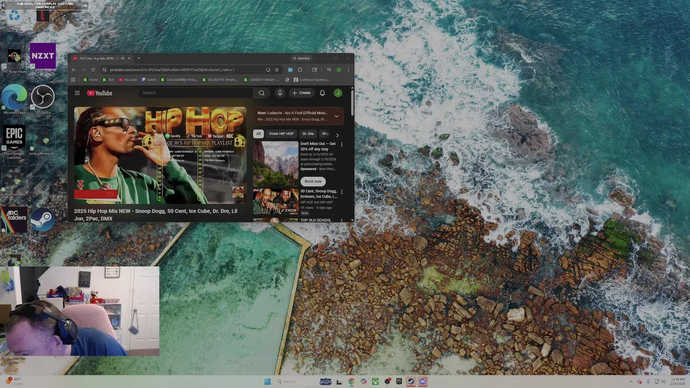Open the Kick bookmark
The image size is (690, 388).
108,80
